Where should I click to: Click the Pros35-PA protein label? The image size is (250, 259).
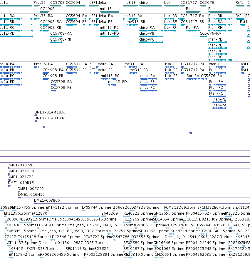pyautogui.click(x=43, y=64)
